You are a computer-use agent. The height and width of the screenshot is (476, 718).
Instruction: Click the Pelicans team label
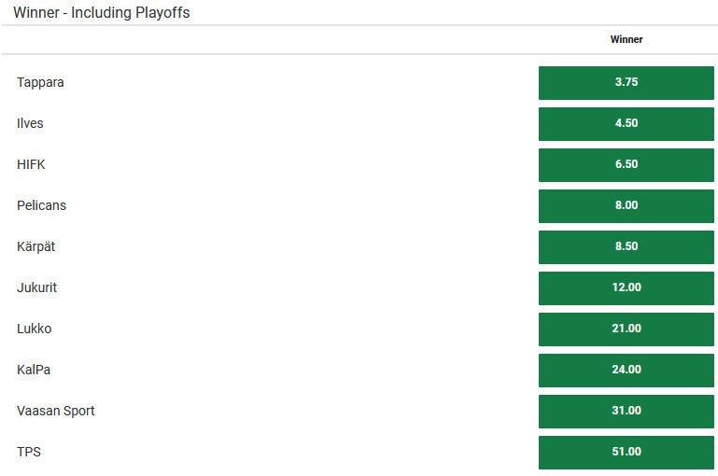click(x=41, y=205)
